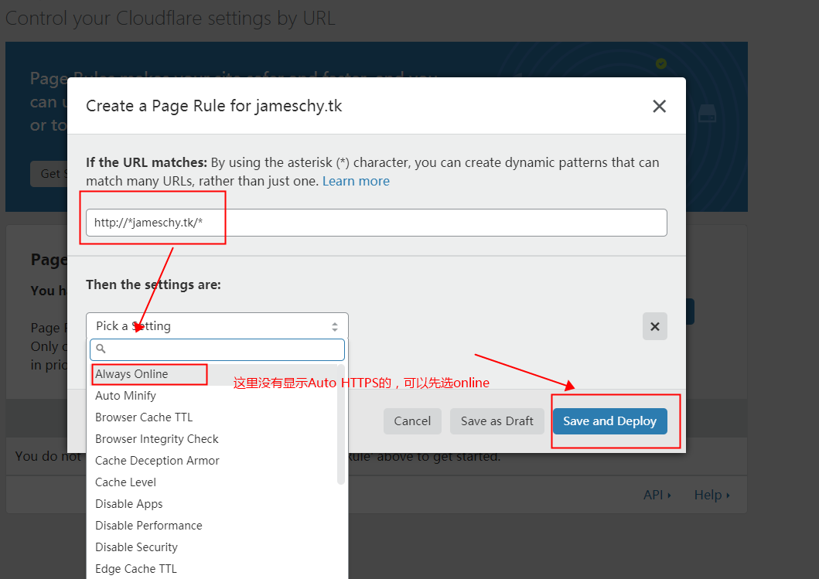
Task: Choose Disable Security option
Action: click(x=212, y=547)
